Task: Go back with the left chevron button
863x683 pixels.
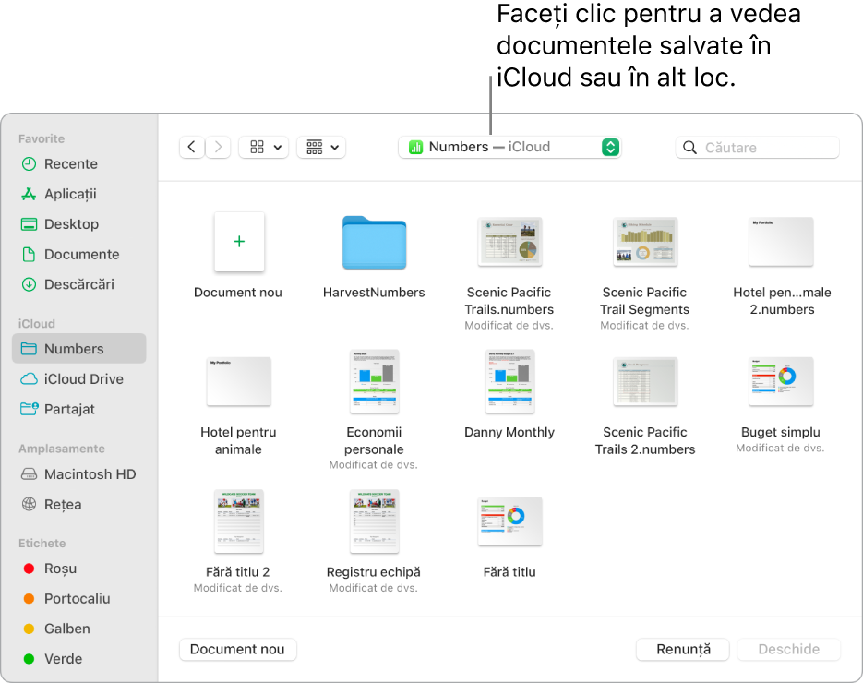Action: [192, 147]
